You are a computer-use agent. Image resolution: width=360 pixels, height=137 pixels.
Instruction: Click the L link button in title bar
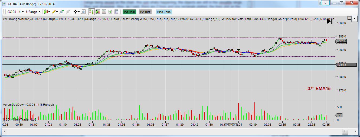[x=325, y=3]
